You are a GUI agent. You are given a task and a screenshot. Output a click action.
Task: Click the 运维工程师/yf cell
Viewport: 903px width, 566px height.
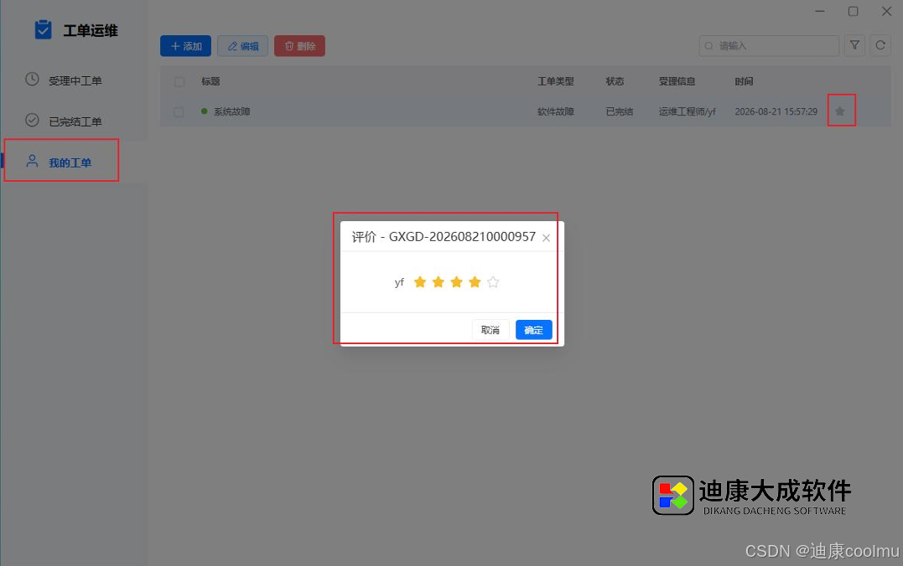click(687, 111)
